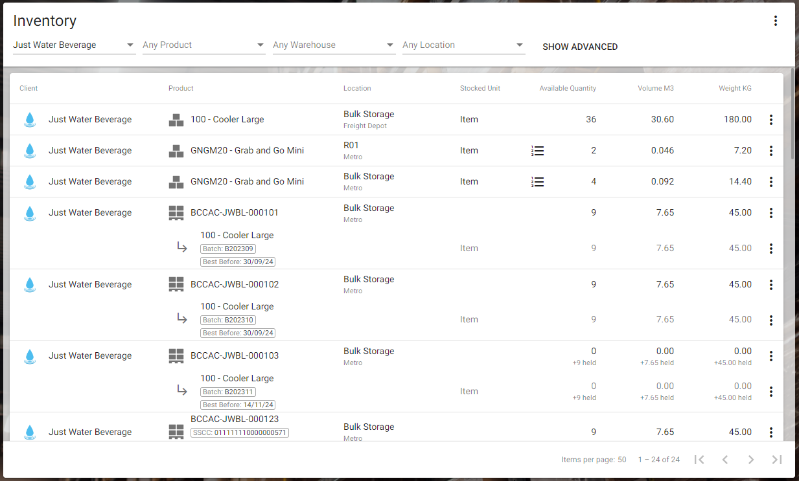The image size is (799, 481).
Task: Click the nested item arrow under BCCAC-JWBL-000103
Action: click(182, 390)
